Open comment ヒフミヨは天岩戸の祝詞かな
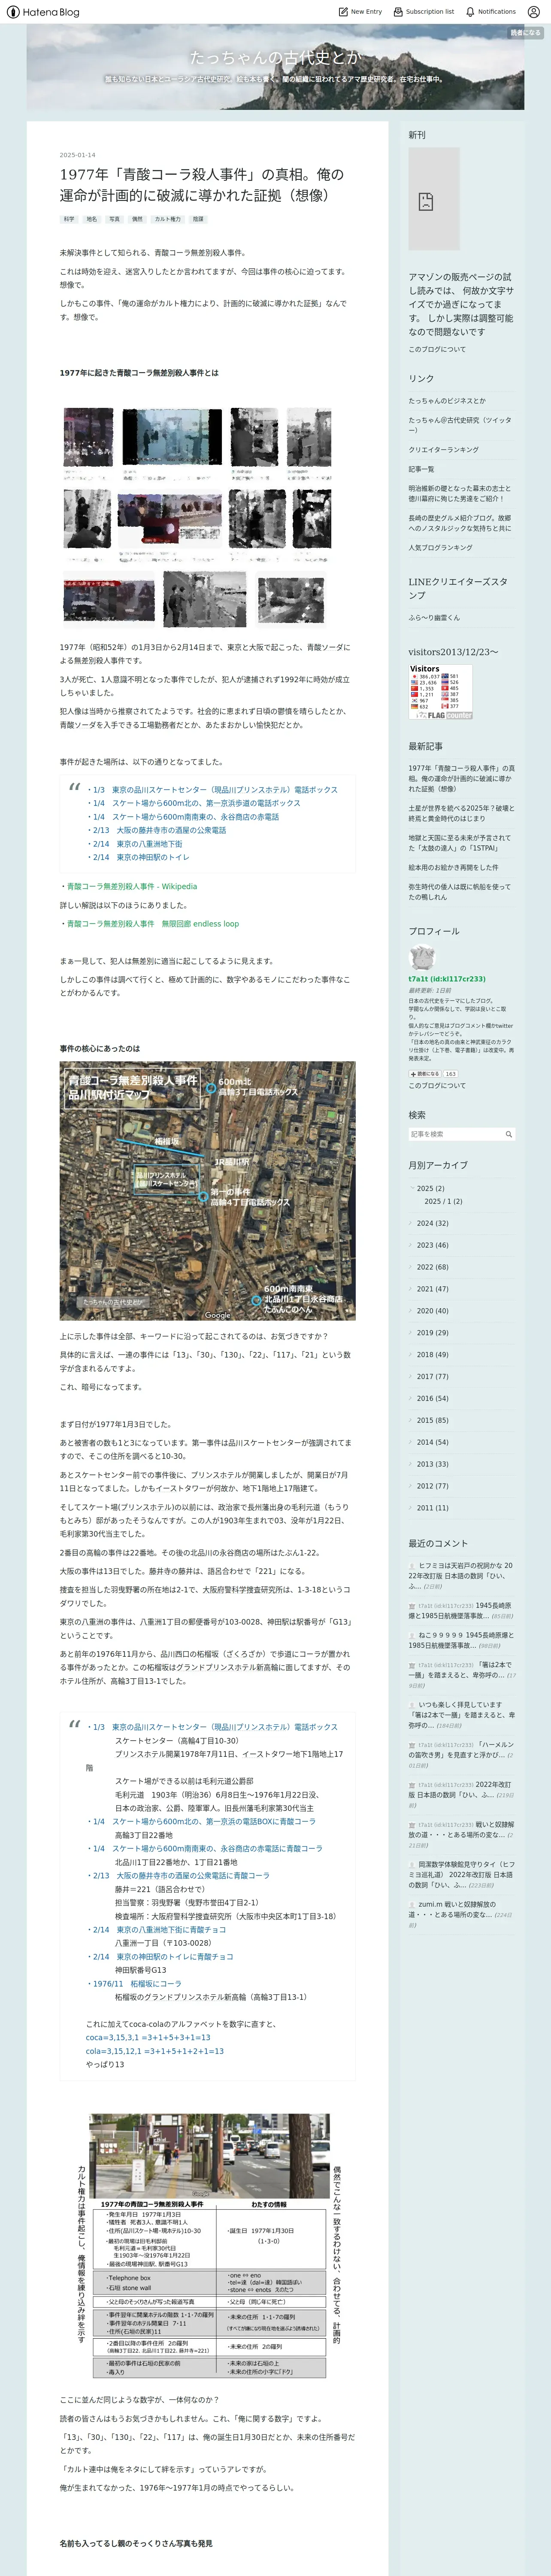The image size is (551, 2576). click(461, 1577)
